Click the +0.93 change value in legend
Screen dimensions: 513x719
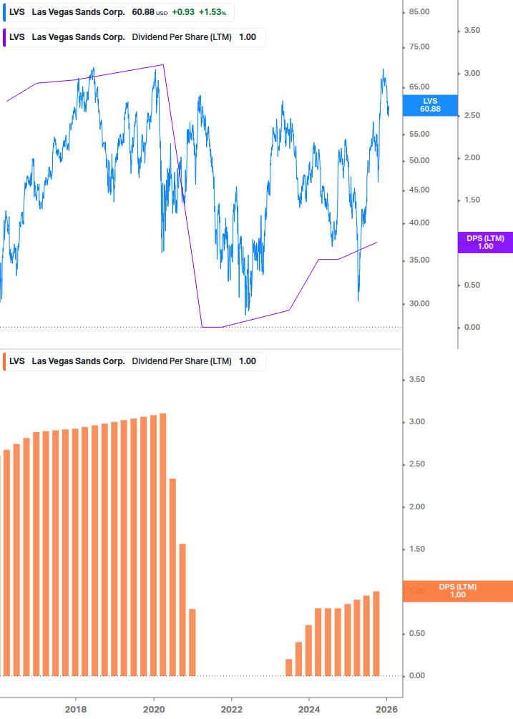point(183,12)
